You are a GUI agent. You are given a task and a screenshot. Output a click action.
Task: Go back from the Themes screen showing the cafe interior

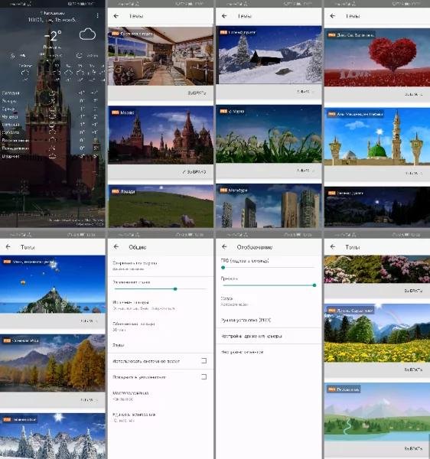tap(116, 16)
